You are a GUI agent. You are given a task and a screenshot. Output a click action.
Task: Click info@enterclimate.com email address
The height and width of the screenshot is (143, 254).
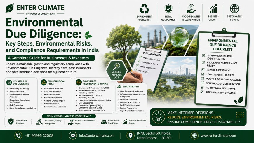[97, 135]
